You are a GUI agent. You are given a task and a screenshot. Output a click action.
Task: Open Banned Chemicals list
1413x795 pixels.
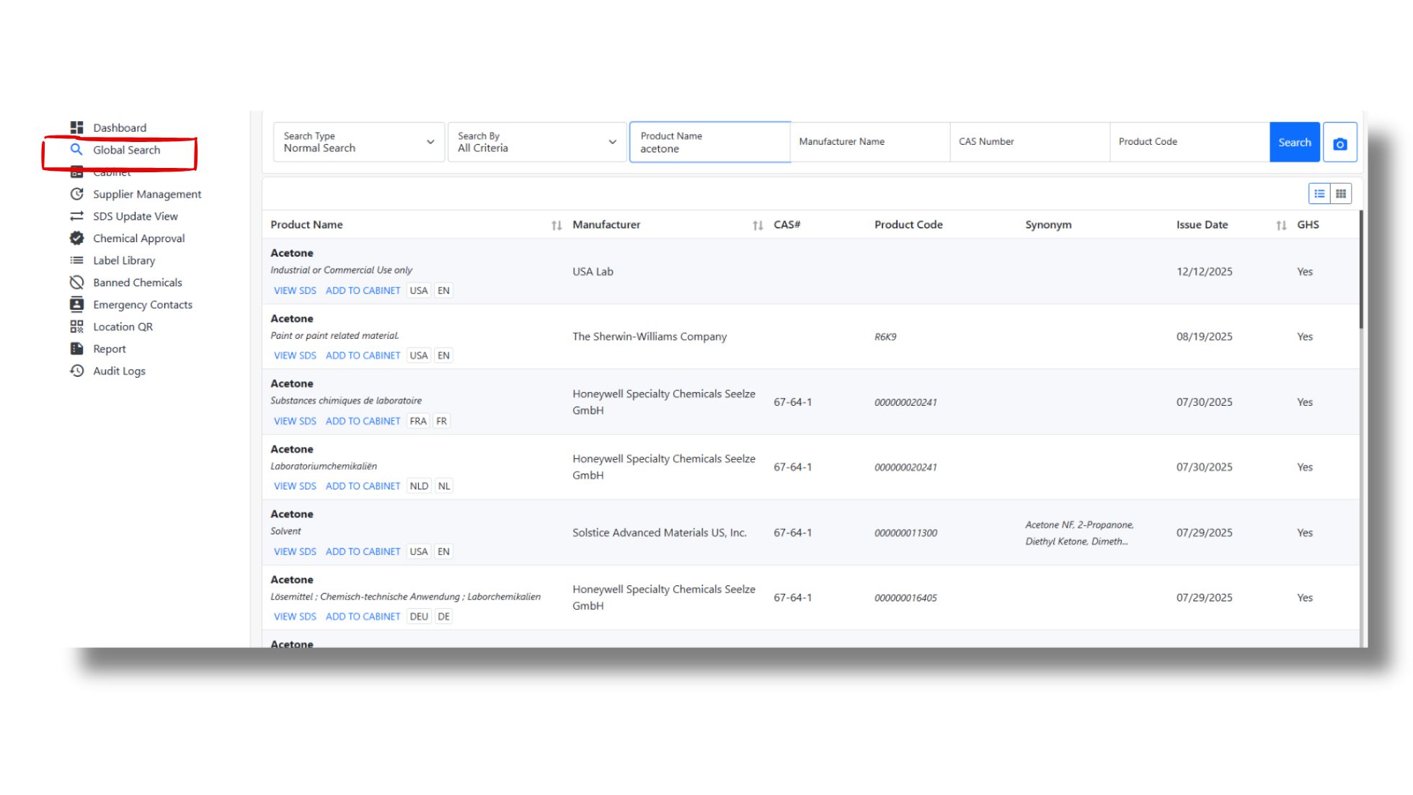pos(137,283)
